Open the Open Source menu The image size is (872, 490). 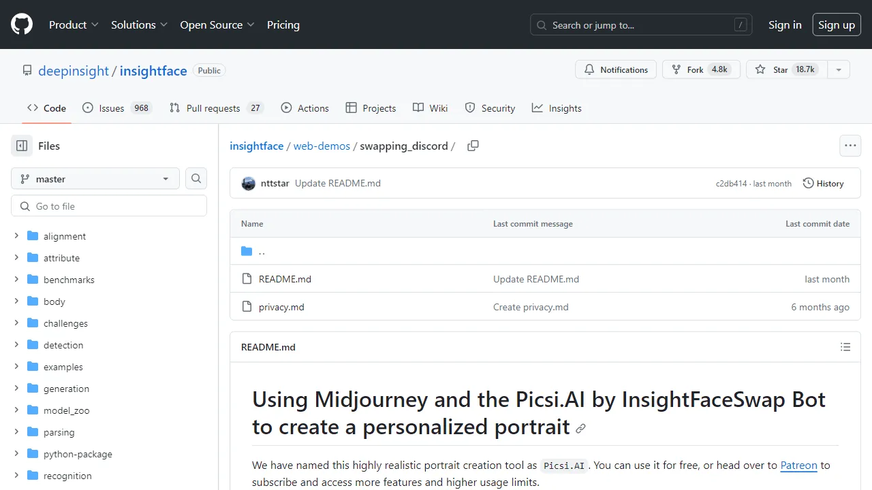coord(217,24)
